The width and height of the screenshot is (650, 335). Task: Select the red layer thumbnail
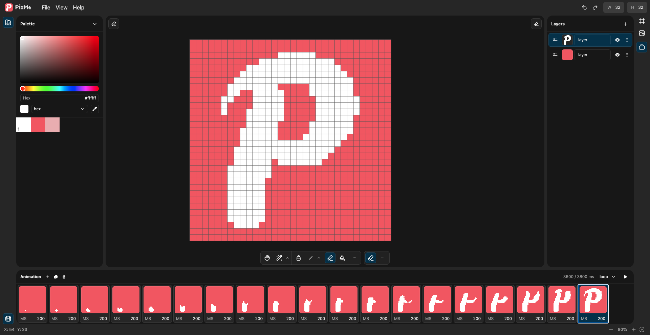click(567, 55)
